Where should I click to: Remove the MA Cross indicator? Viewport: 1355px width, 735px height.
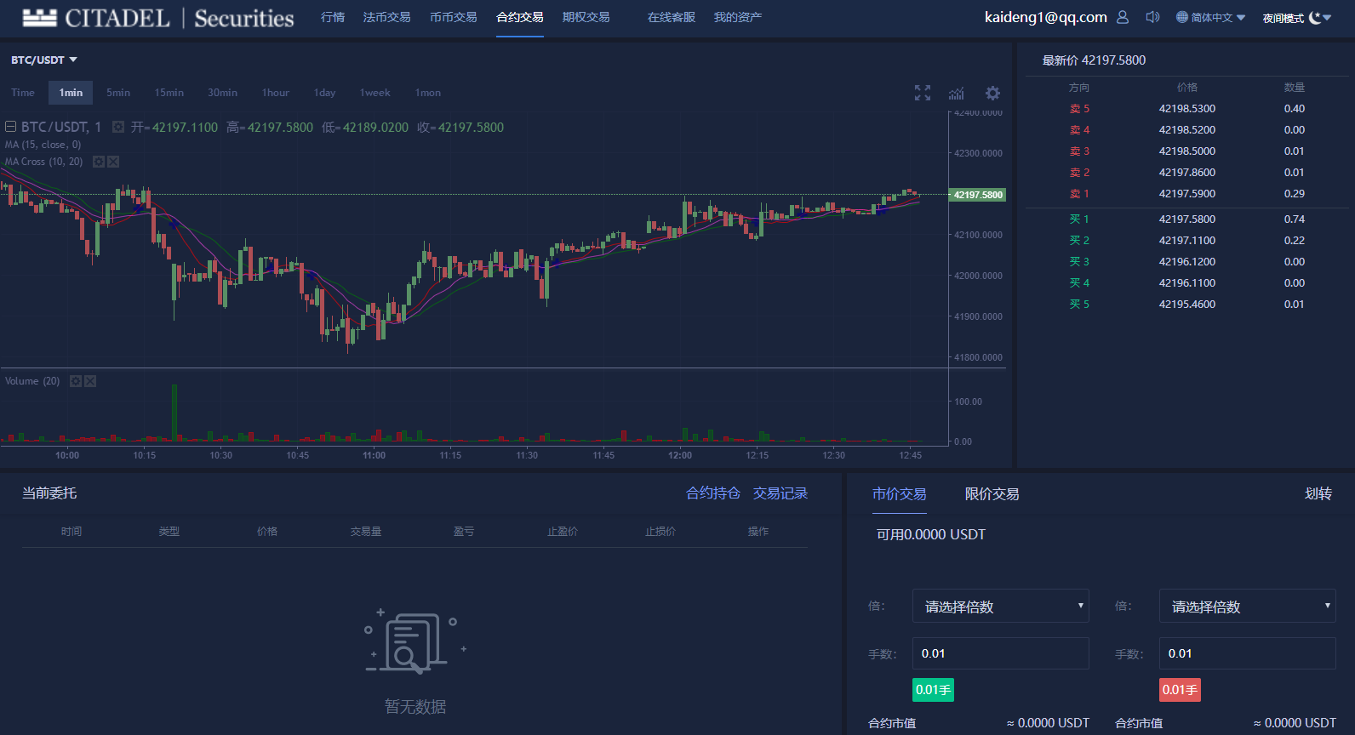coord(113,162)
